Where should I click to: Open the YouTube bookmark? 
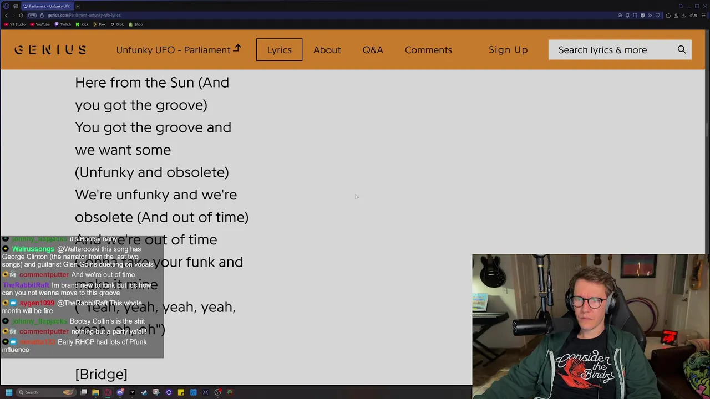click(40, 24)
